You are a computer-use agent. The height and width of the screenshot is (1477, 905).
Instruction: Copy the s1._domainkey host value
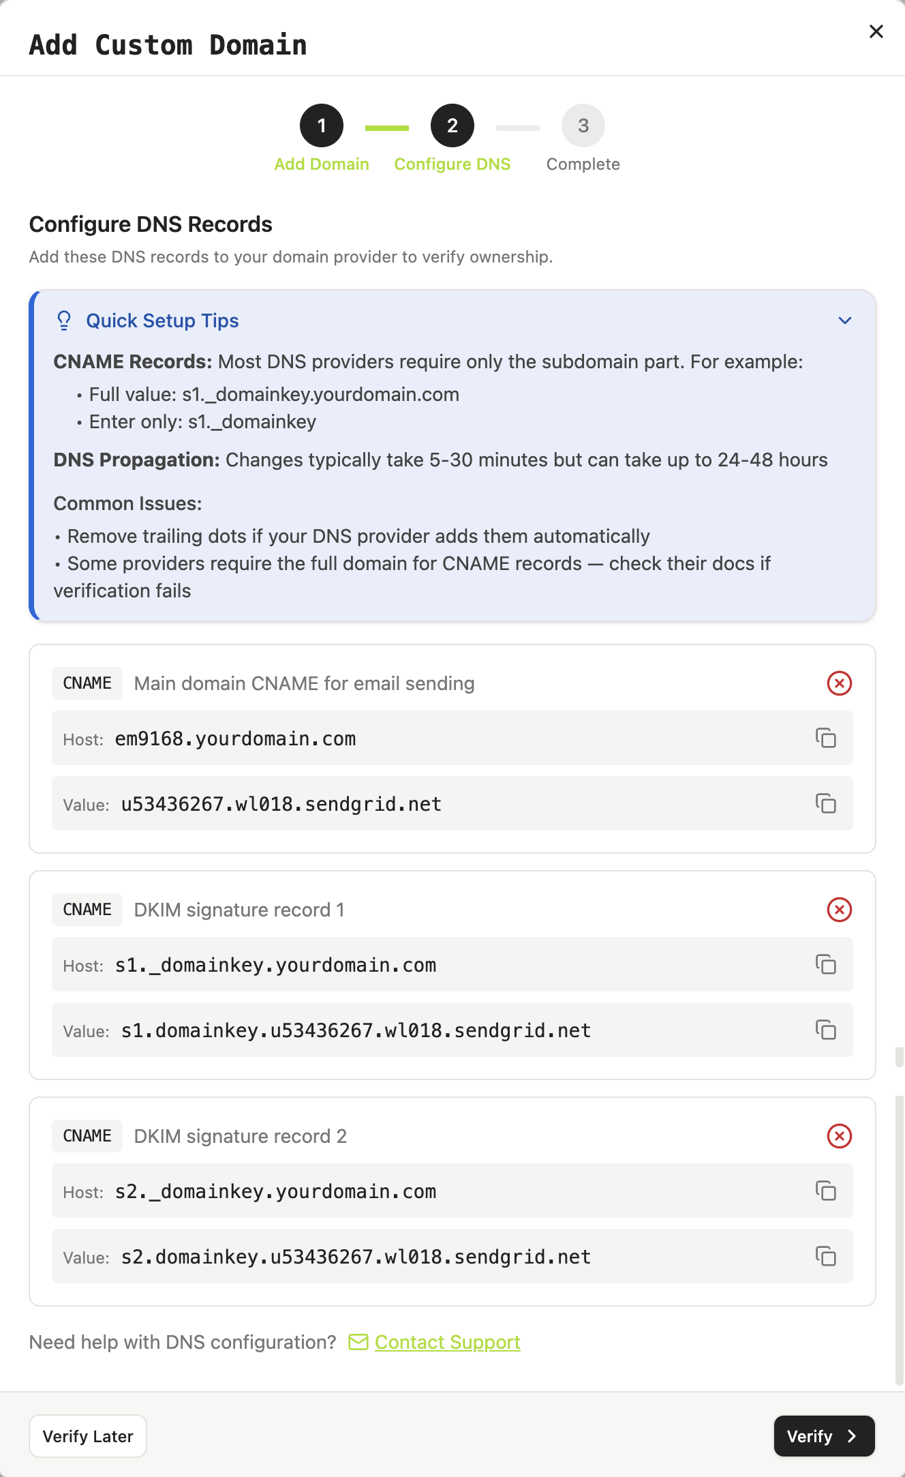[826, 964]
